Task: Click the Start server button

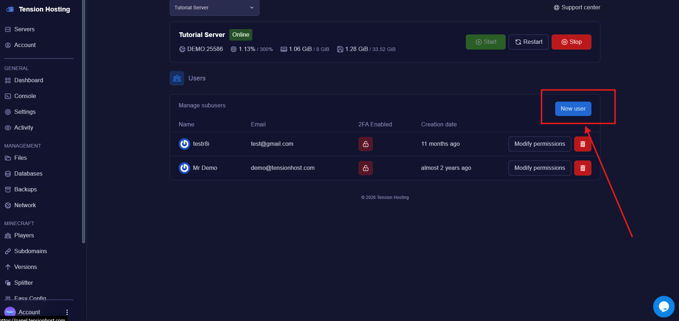Action: click(x=486, y=42)
